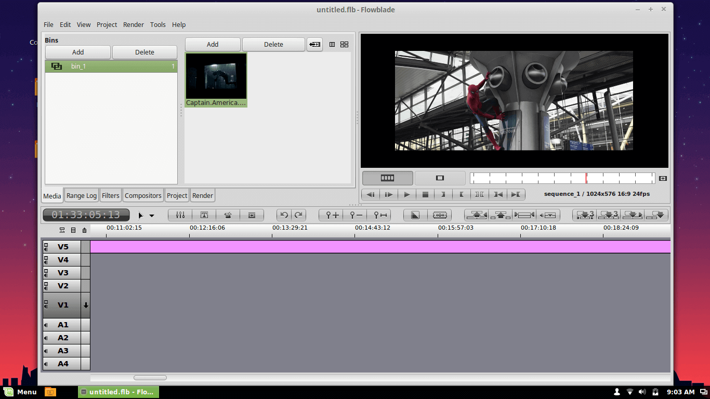This screenshot has height=399, width=710.
Task: Switch to the Range Log tab
Action: 82,196
